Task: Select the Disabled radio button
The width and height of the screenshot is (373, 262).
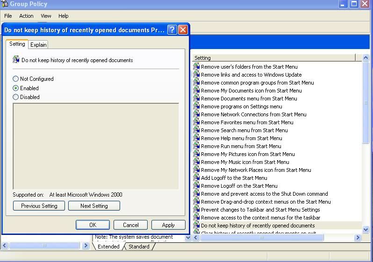Action: (x=15, y=97)
